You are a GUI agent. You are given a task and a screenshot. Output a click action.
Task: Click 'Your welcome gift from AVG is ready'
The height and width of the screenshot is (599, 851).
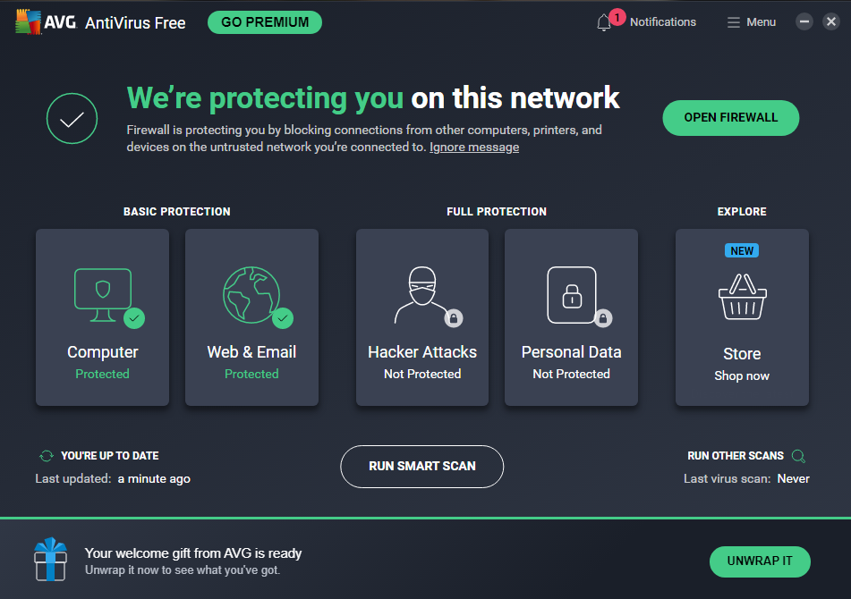coord(193,553)
